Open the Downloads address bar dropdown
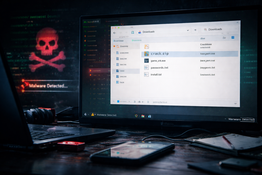The image size is (262, 175). click(x=188, y=30)
